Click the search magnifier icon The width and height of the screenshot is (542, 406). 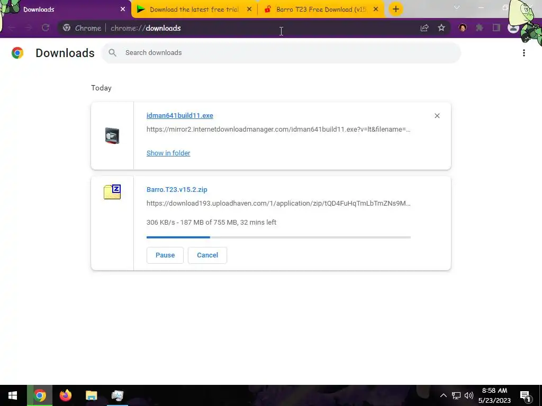click(x=112, y=53)
